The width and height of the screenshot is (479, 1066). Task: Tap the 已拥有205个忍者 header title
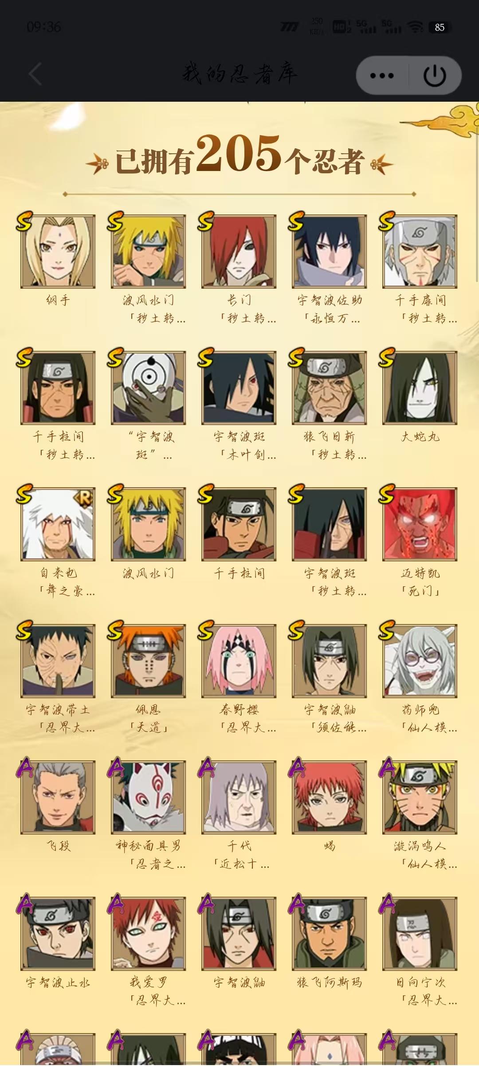point(239,155)
